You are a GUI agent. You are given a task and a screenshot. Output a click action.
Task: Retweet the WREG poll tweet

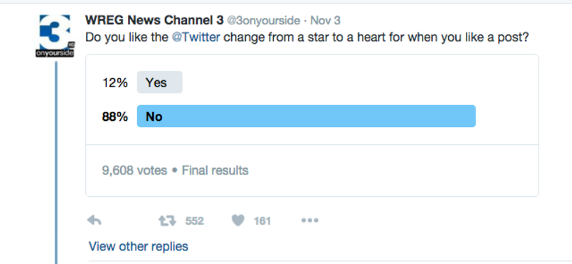(x=166, y=221)
